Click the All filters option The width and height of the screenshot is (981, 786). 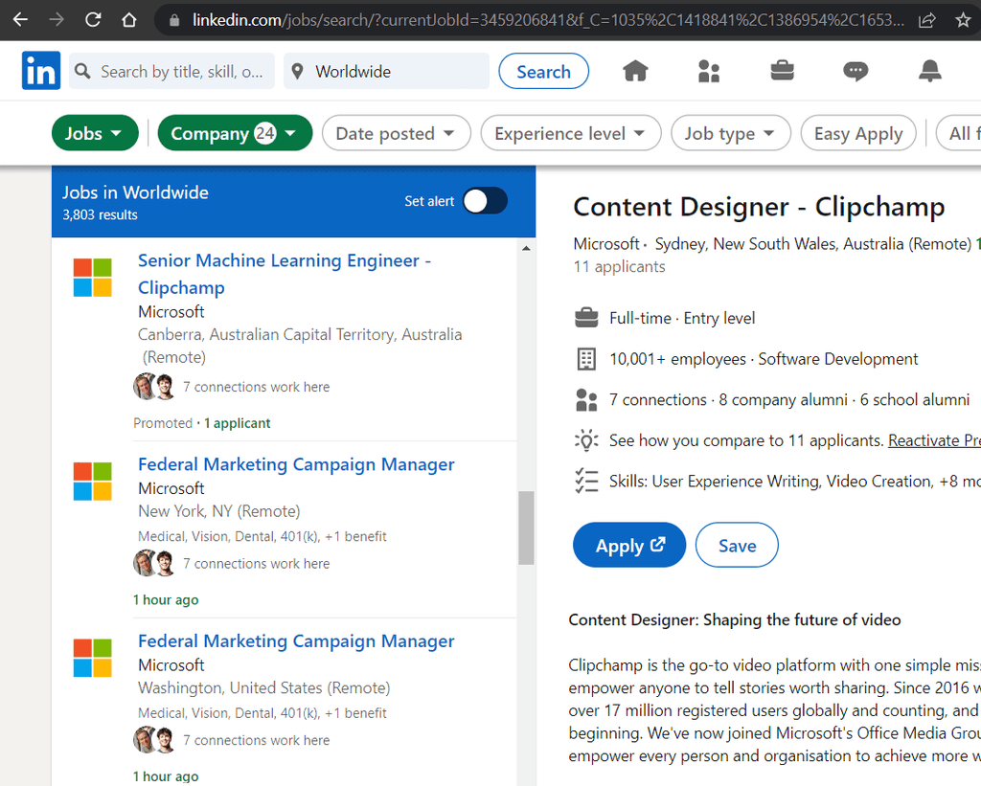(x=964, y=133)
